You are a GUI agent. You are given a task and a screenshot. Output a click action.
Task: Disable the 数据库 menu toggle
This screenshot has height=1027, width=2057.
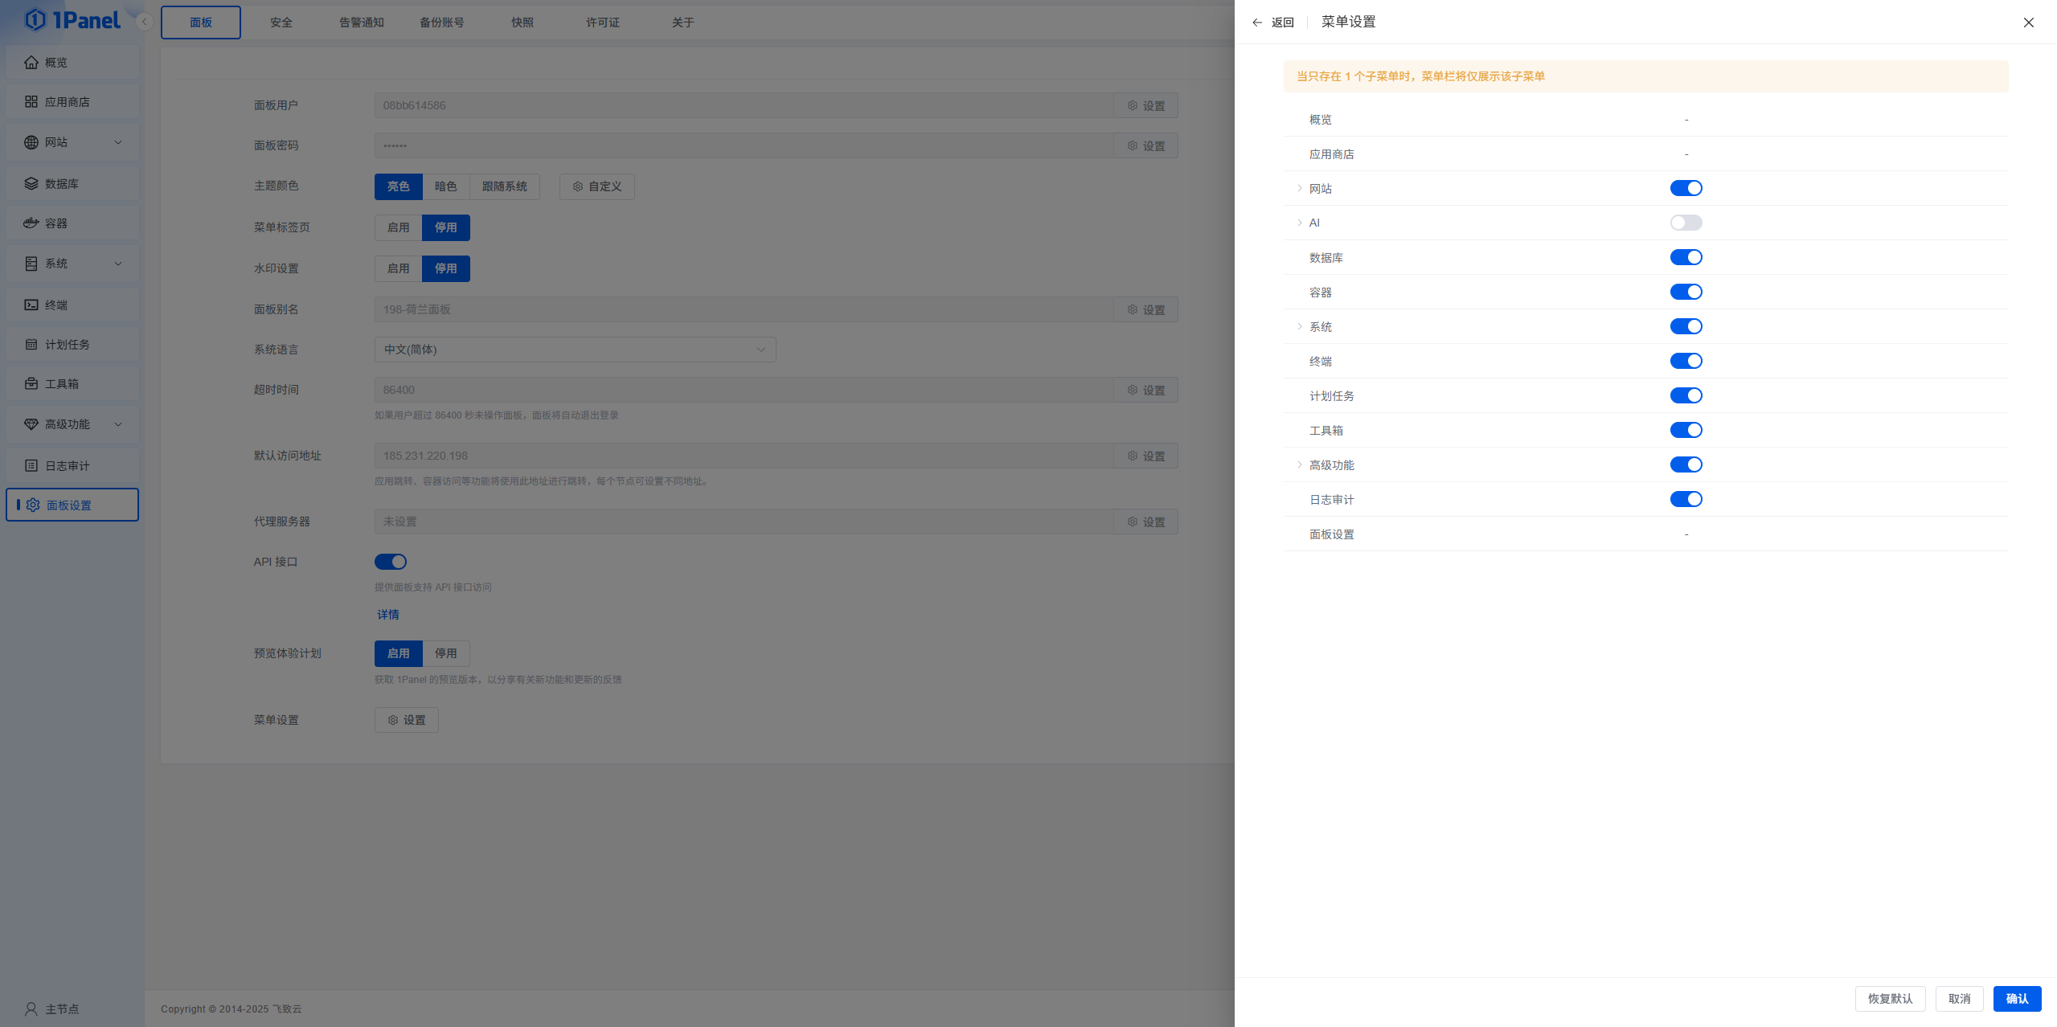click(x=1686, y=257)
